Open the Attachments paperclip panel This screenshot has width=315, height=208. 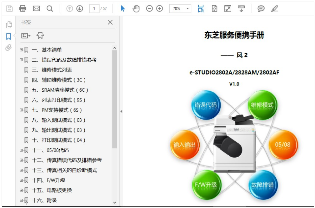point(9,47)
